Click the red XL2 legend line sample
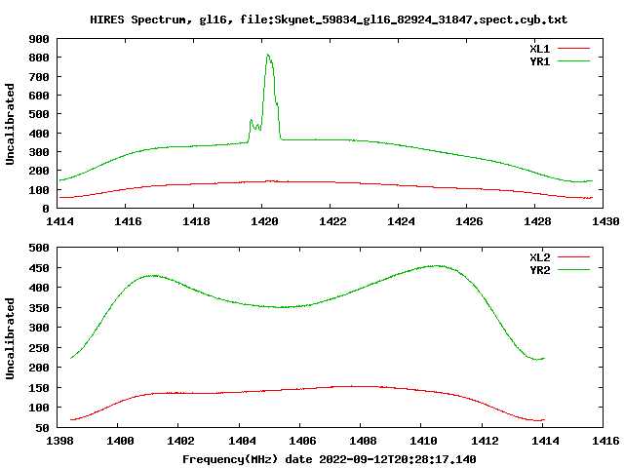 (573, 257)
